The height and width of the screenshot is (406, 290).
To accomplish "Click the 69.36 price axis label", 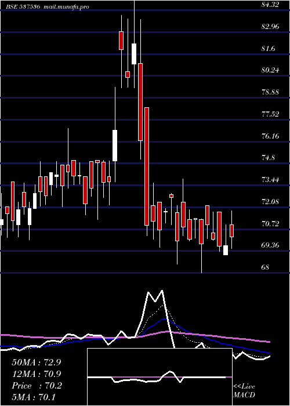I will click(x=270, y=245).
